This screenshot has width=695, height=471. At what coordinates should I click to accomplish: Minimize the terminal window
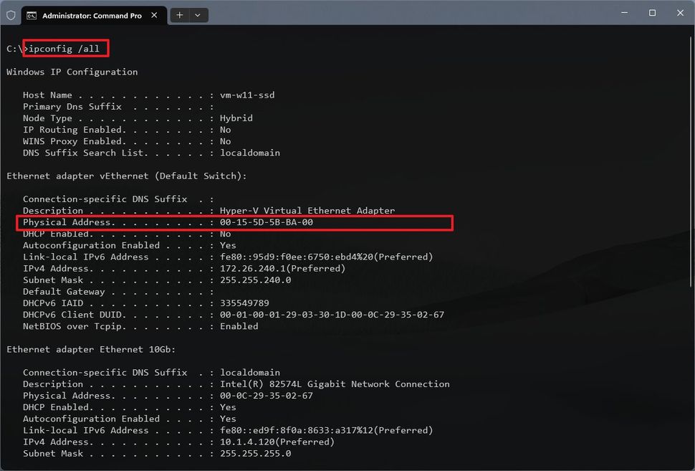pyautogui.click(x=623, y=12)
